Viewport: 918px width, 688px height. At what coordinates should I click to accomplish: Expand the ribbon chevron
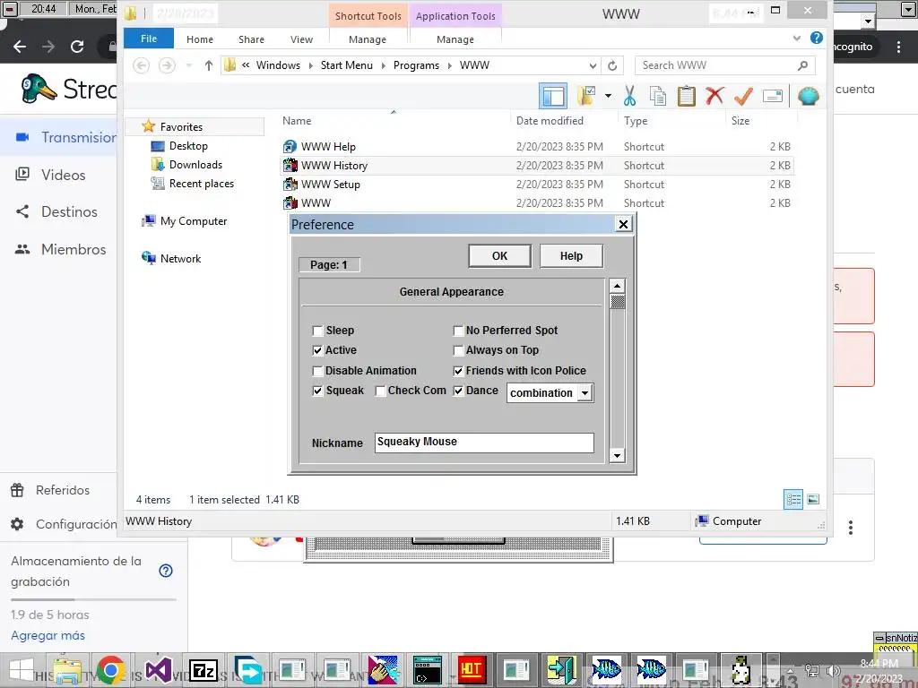click(796, 39)
